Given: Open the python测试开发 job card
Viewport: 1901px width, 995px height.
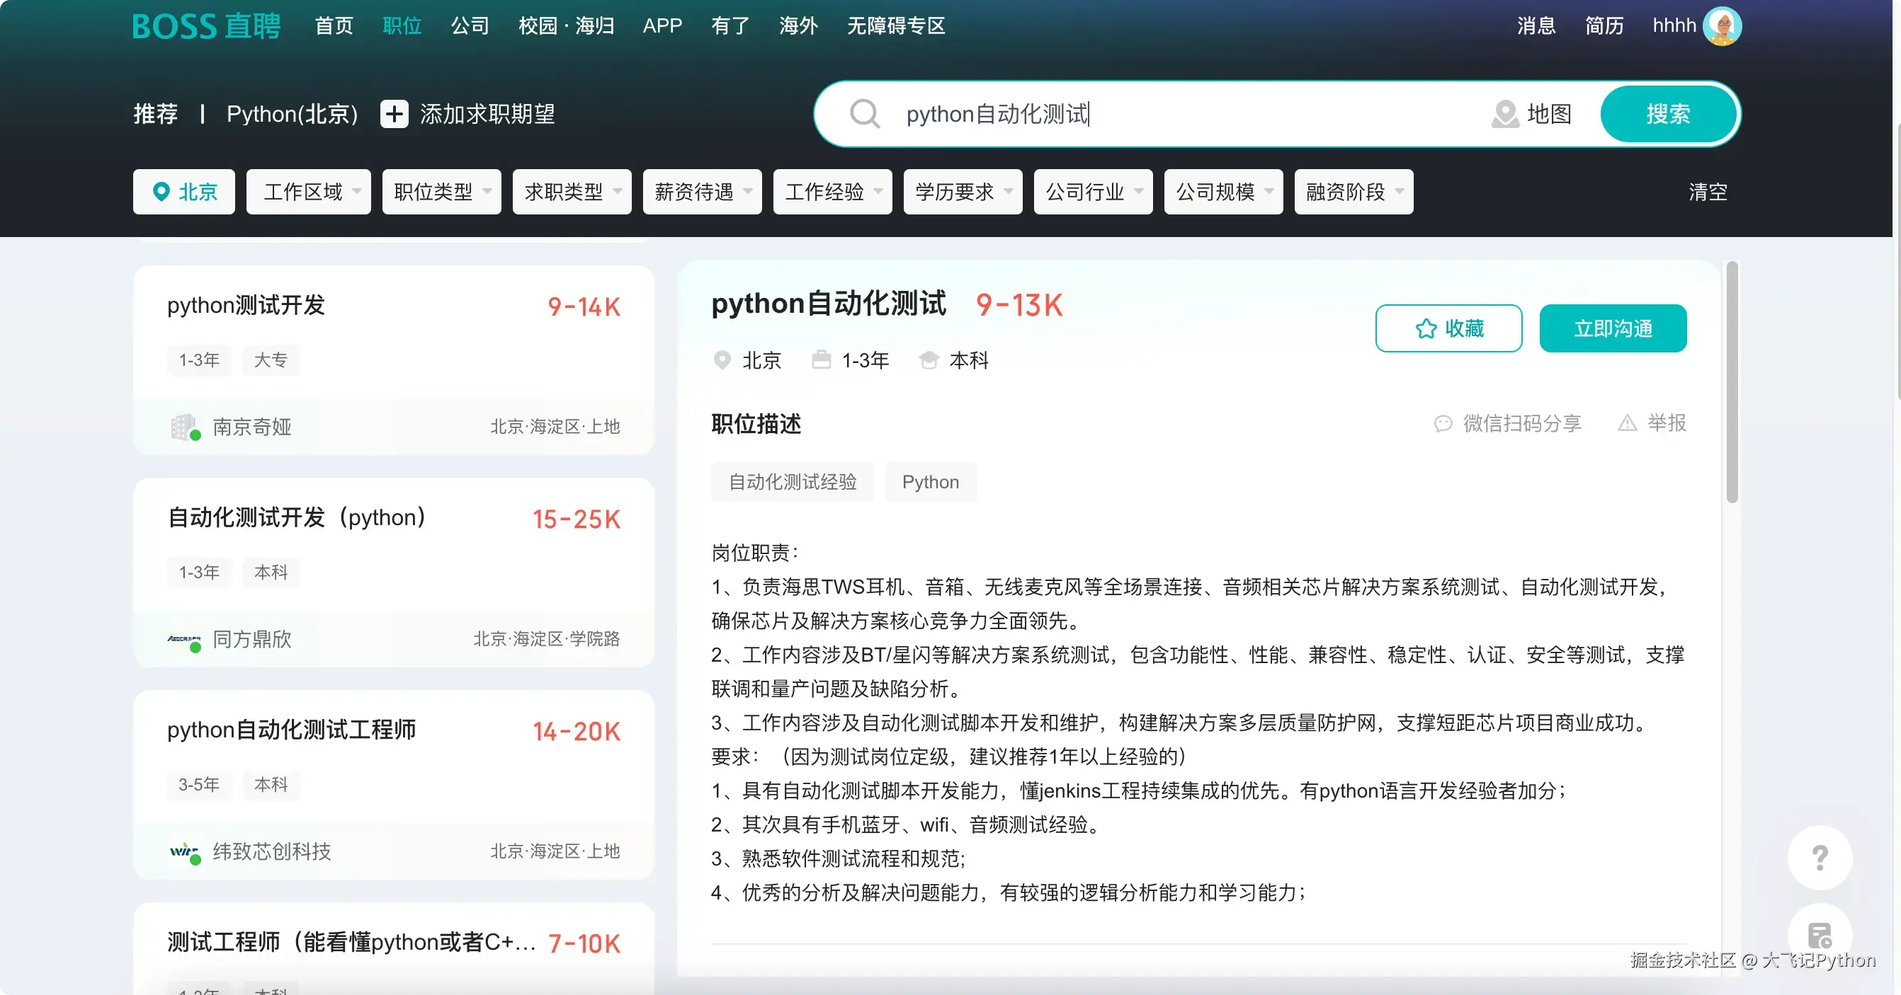Looking at the screenshot, I should point(393,360).
